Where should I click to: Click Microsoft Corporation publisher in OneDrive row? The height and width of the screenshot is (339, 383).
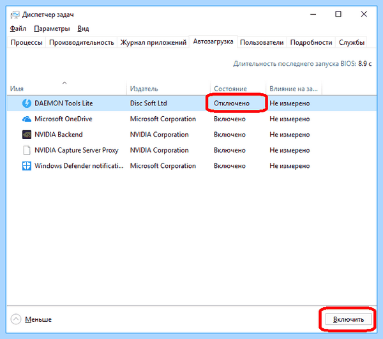pos(163,119)
